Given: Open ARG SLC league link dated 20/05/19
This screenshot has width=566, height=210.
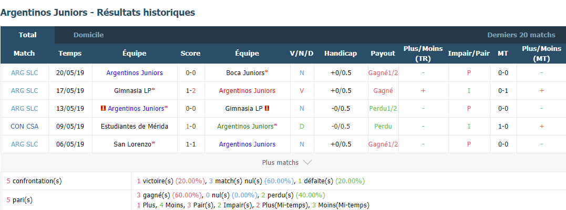Looking at the screenshot, I should 25,72.
